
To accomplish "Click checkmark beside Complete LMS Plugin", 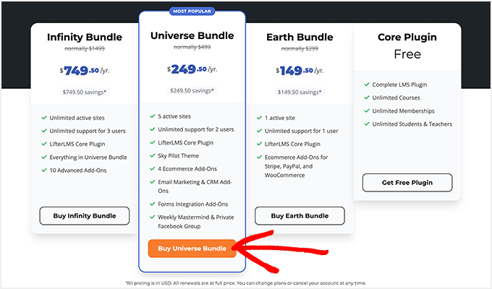I will pyautogui.click(x=366, y=85).
